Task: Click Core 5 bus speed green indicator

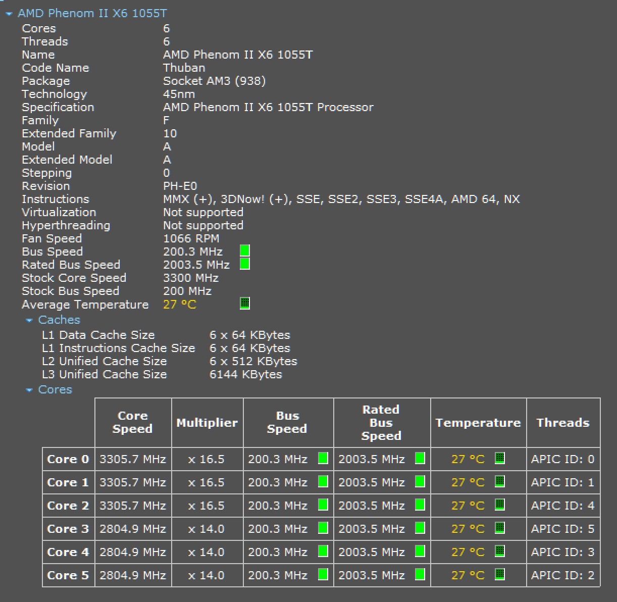Action: [323, 574]
